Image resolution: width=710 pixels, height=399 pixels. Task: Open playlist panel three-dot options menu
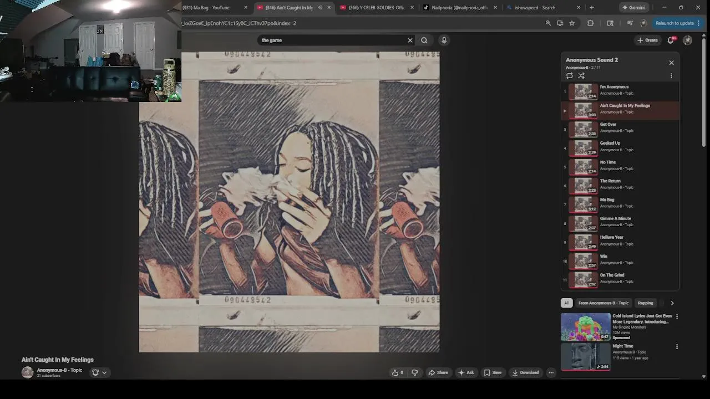(671, 76)
